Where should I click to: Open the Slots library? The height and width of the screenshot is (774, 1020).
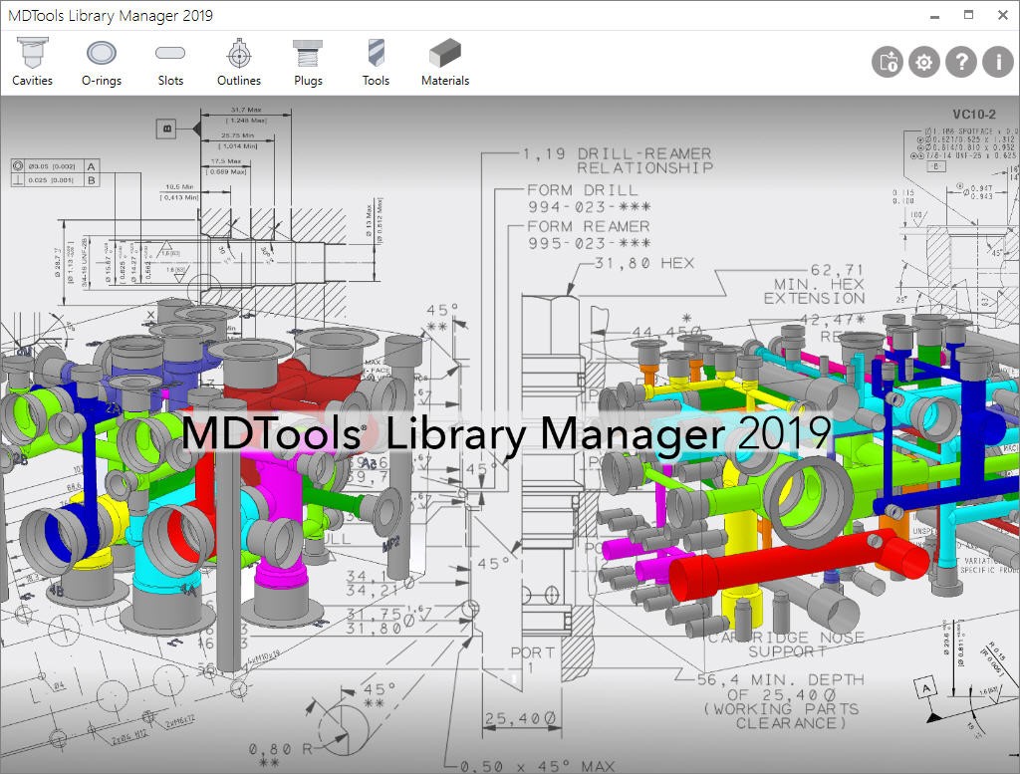click(x=170, y=54)
